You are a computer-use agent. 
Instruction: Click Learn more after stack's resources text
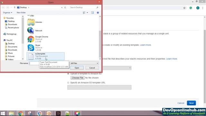(x=172, y=59)
